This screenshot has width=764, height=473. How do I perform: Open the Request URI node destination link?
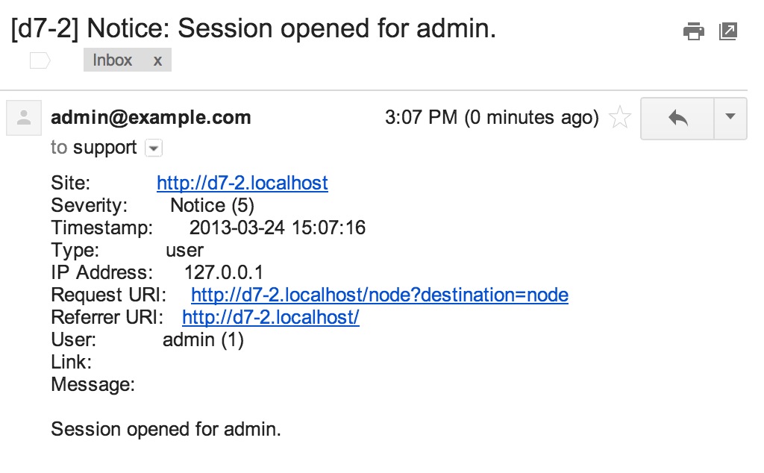point(380,295)
